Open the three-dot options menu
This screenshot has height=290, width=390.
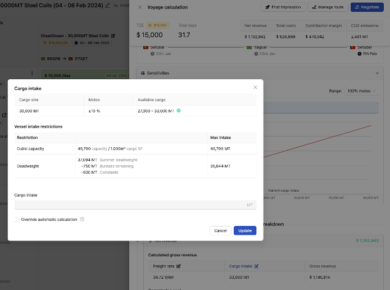[31, 74]
